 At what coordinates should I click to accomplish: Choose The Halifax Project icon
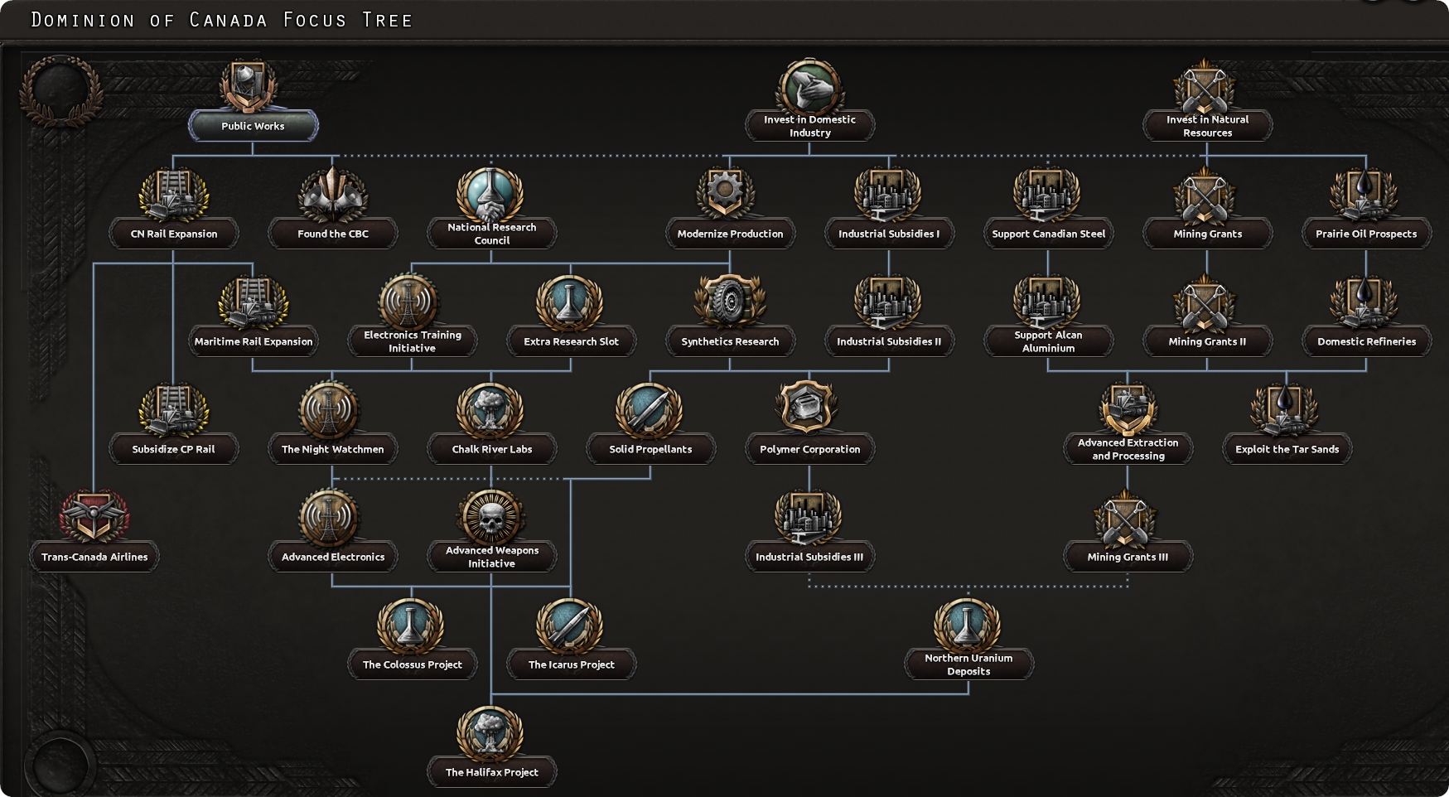click(x=490, y=734)
